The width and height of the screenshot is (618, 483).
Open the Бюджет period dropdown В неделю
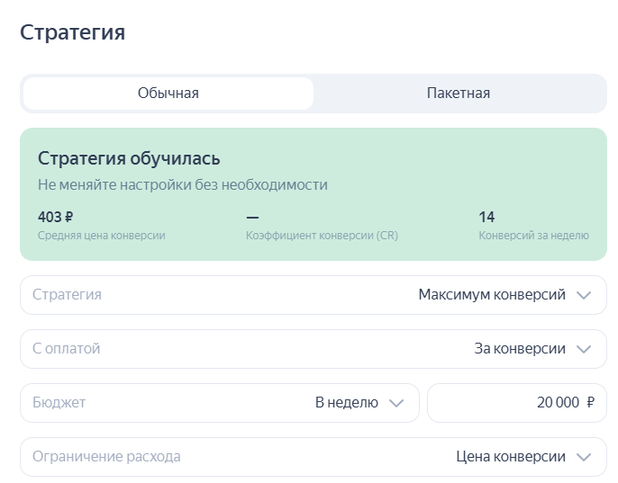[x=220, y=403]
